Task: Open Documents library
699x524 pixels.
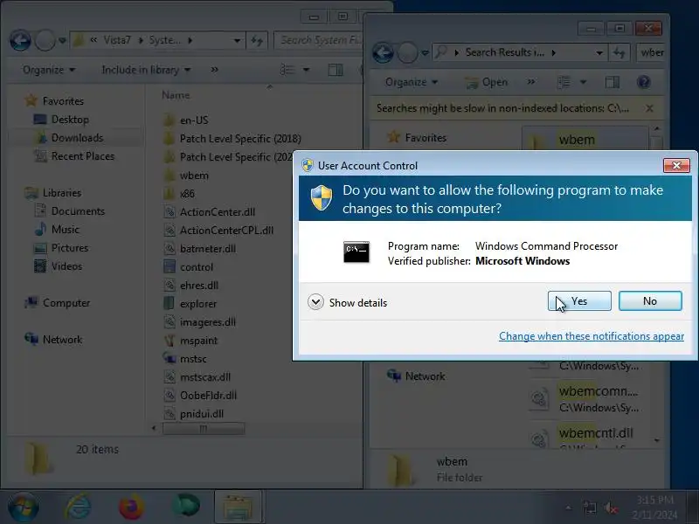Action: click(x=70, y=210)
